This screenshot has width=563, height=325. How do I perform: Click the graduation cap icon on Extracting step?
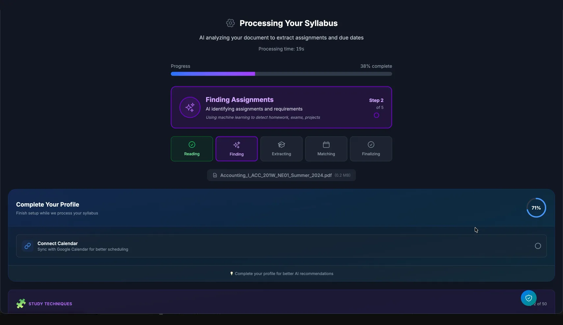tap(281, 145)
